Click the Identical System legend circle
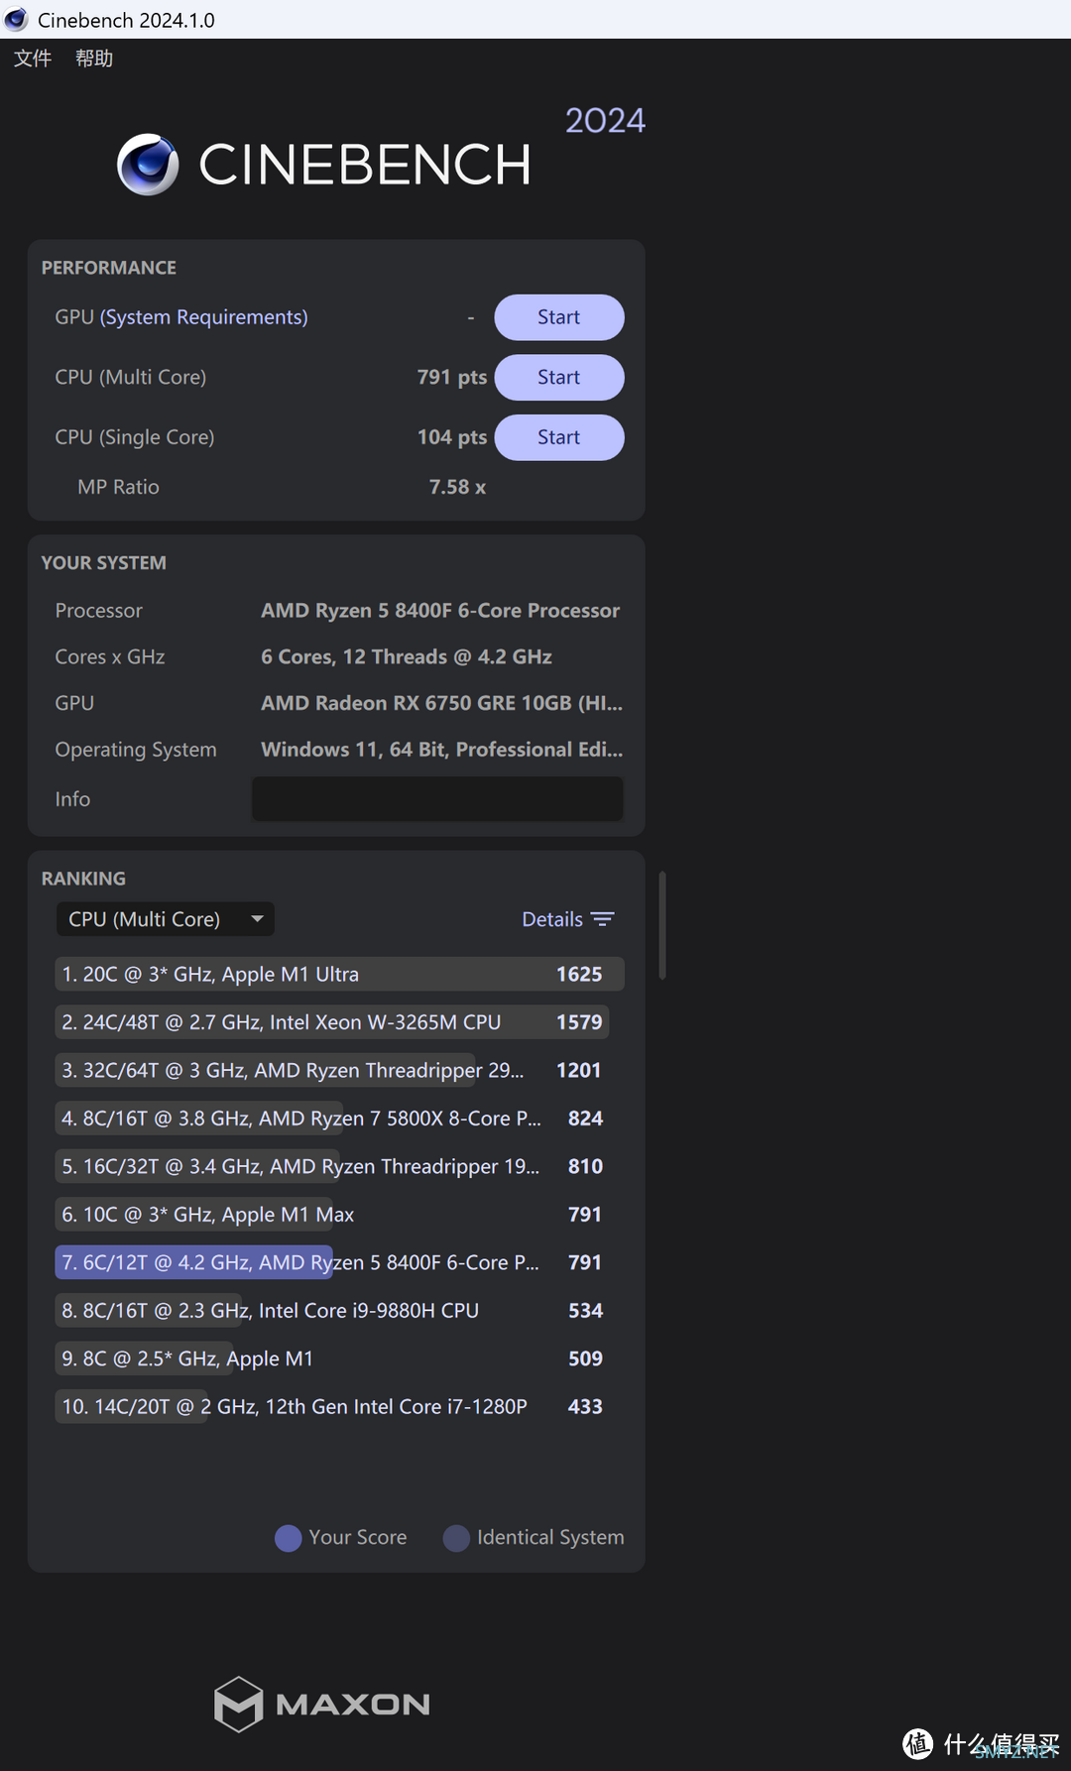 point(456,1538)
